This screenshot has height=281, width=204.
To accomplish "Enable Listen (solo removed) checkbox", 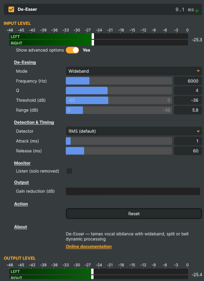I will pos(69,171).
